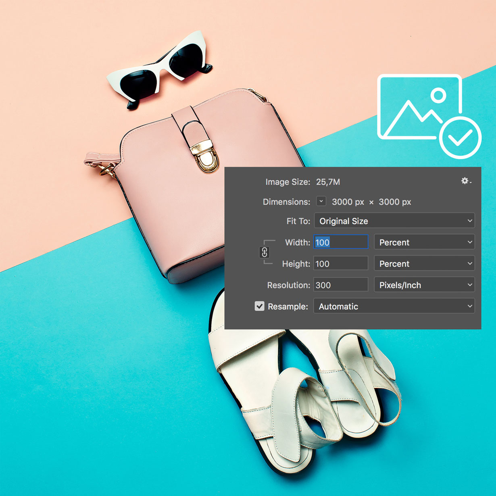The height and width of the screenshot is (496, 496).
Task: Open the Height Percent unit dropdown
Action: click(424, 263)
